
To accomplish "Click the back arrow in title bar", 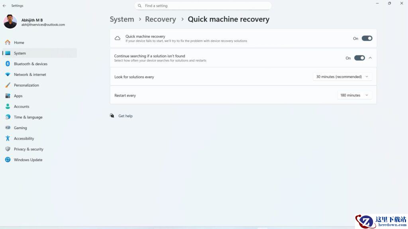I will (x=4, y=6).
